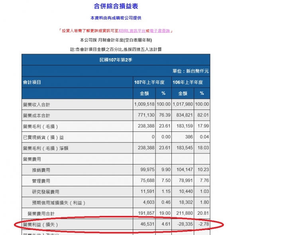Select the 營業毛利(毛損)淨額 row label
Viewport: 287px width, 235px height.
(45, 148)
